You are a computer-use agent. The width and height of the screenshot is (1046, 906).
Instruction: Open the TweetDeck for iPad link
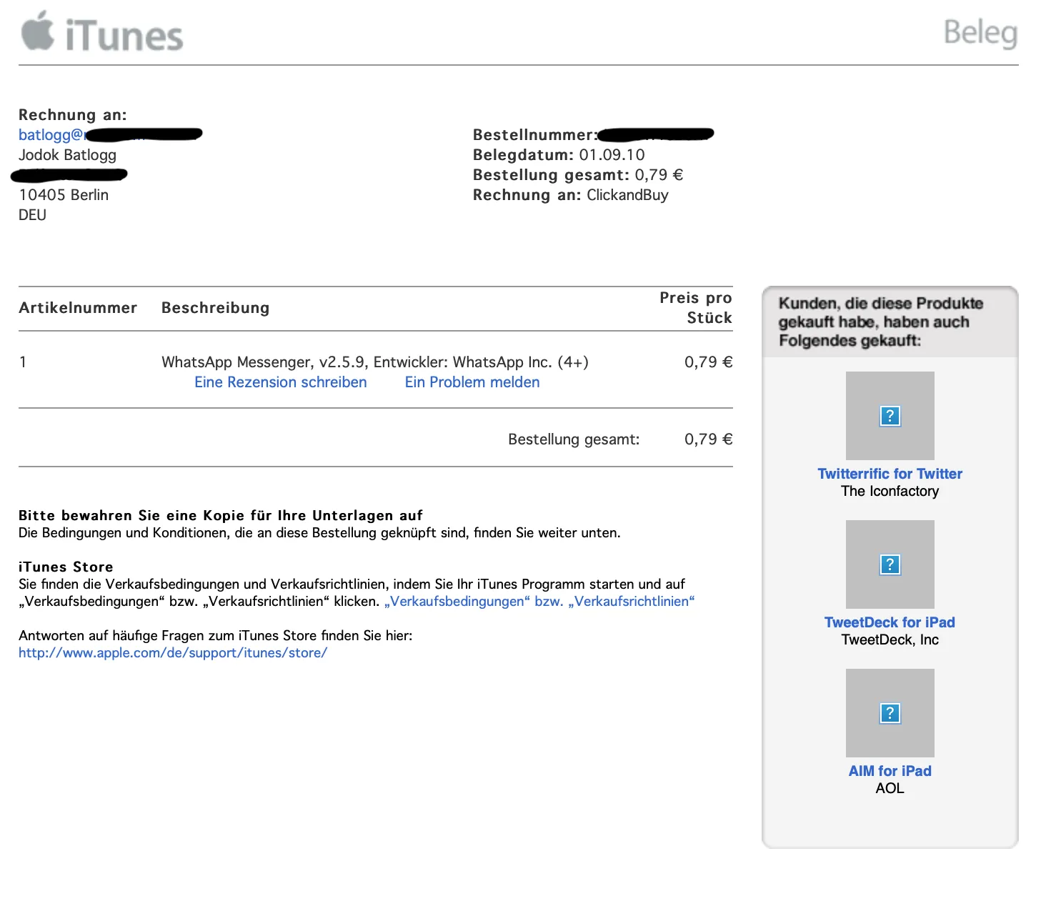890,622
